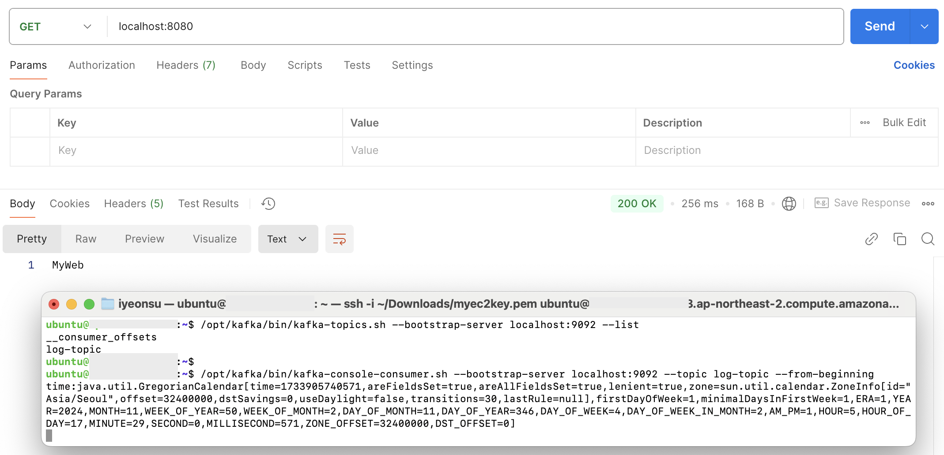Image resolution: width=944 pixels, height=455 pixels.
Task: Click the query param Description input cell
Action: (787, 151)
